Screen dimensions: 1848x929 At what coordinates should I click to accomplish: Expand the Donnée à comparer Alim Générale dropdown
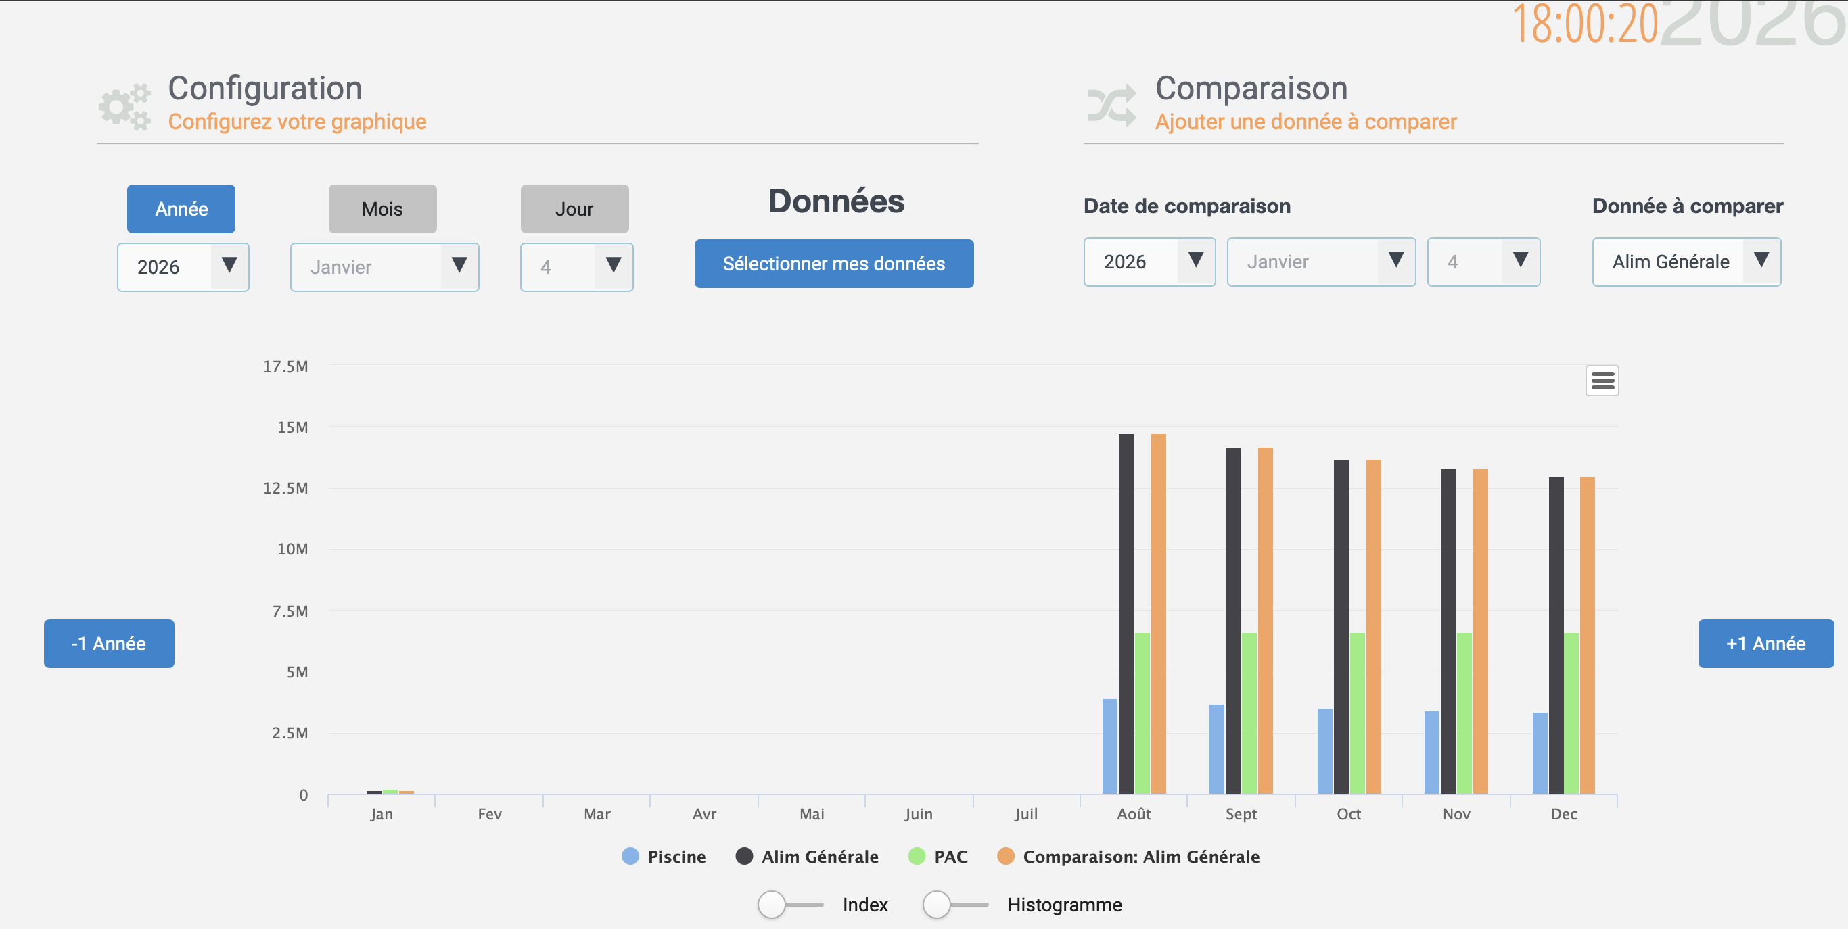click(1686, 262)
